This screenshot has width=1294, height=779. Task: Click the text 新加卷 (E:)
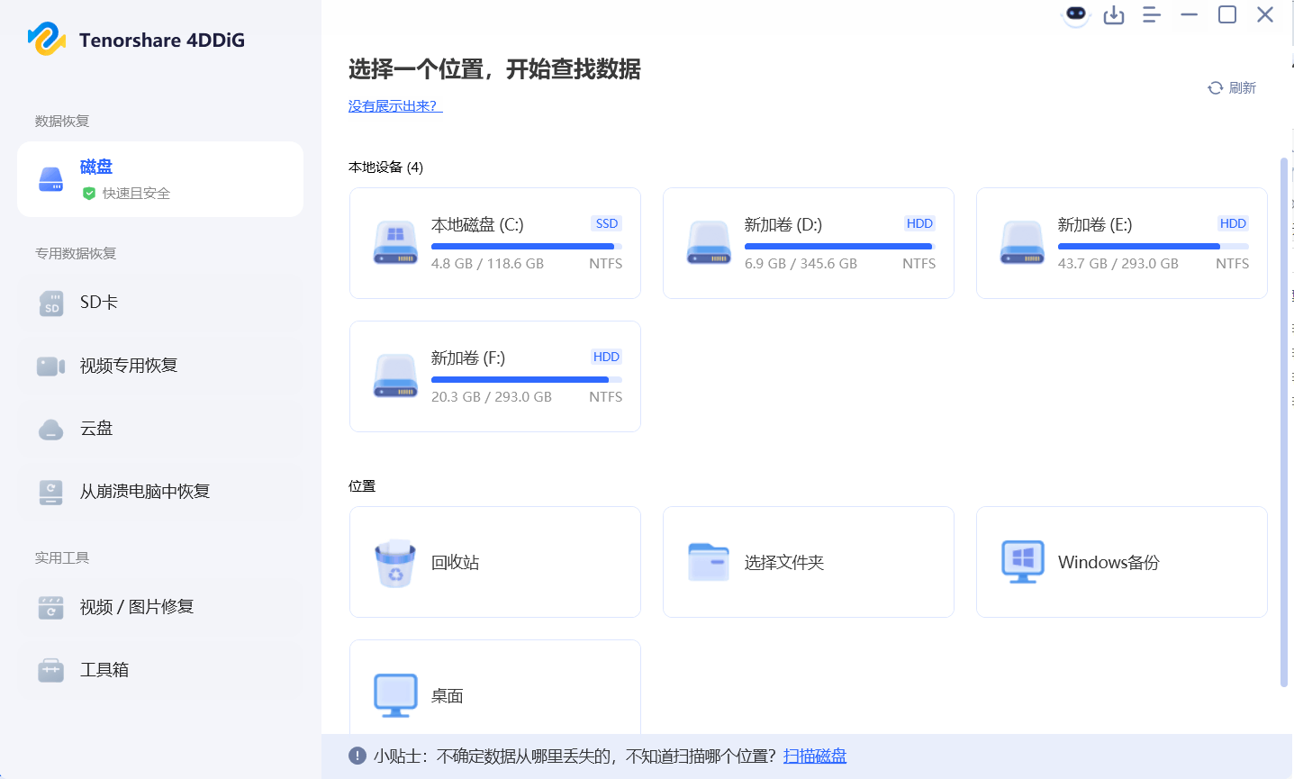pos(1095,225)
